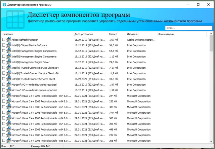215x149 pixels.
Task: Close the Диспетчер компонентов программ window
Action: (x=208, y=5)
